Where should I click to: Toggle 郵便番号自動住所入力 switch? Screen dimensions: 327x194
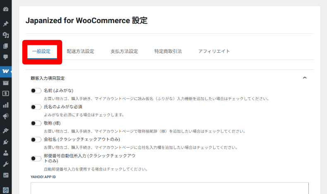coord(36,159)
